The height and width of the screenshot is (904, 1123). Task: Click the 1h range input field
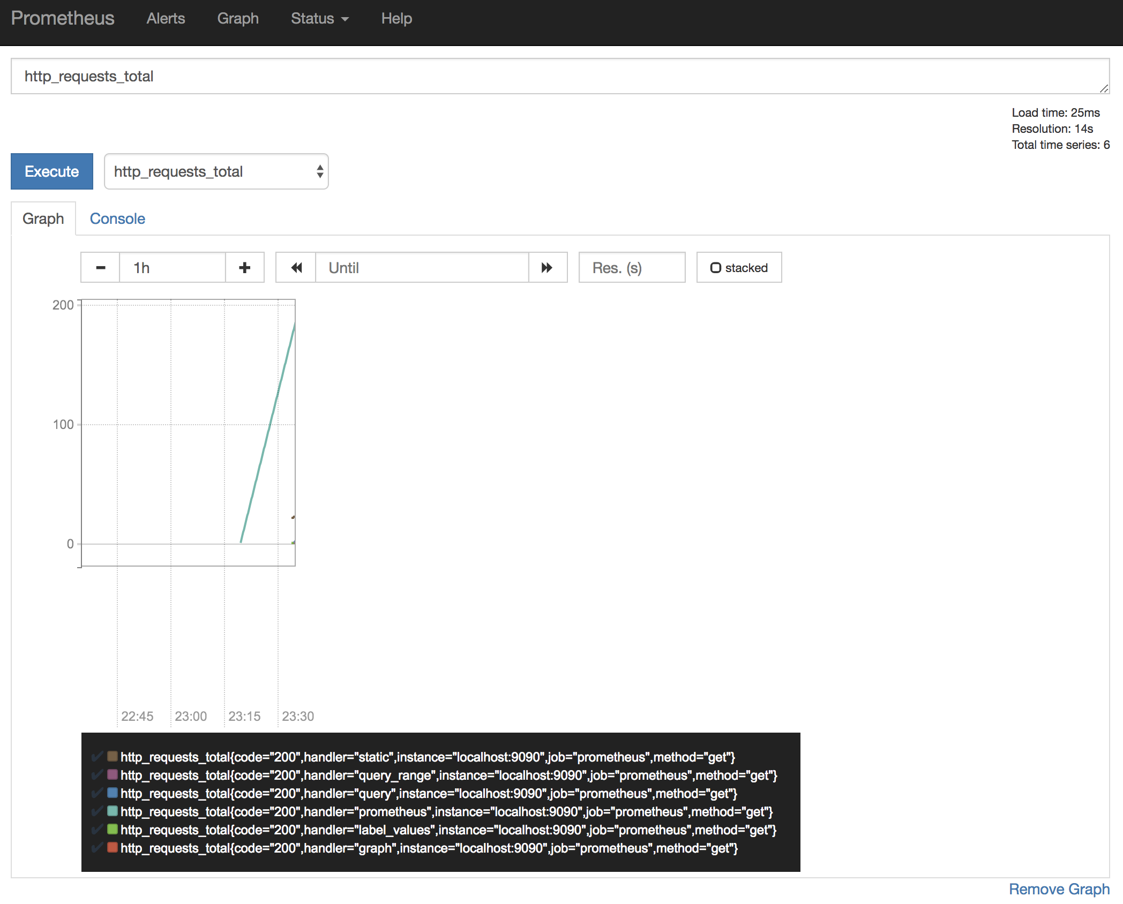(172, 268)
